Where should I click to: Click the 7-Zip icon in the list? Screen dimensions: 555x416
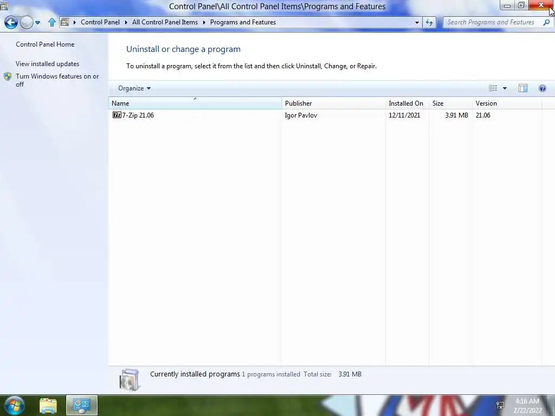point(117,115)
